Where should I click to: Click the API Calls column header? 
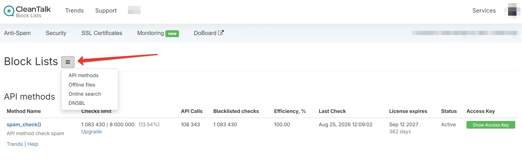point(192,111)
